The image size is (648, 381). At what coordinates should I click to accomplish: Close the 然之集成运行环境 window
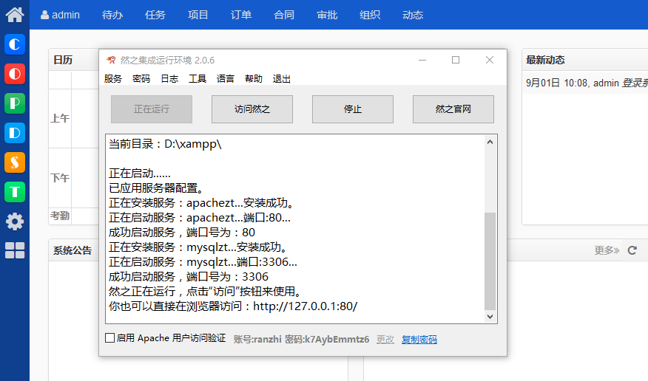[490, 61]
